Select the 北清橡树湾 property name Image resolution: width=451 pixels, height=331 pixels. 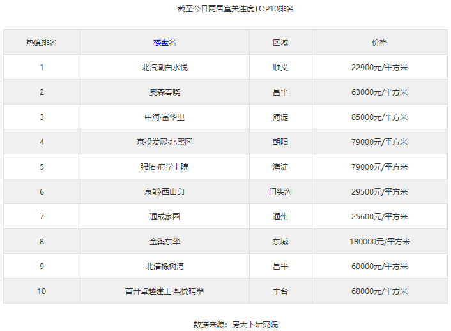[165, 267]
